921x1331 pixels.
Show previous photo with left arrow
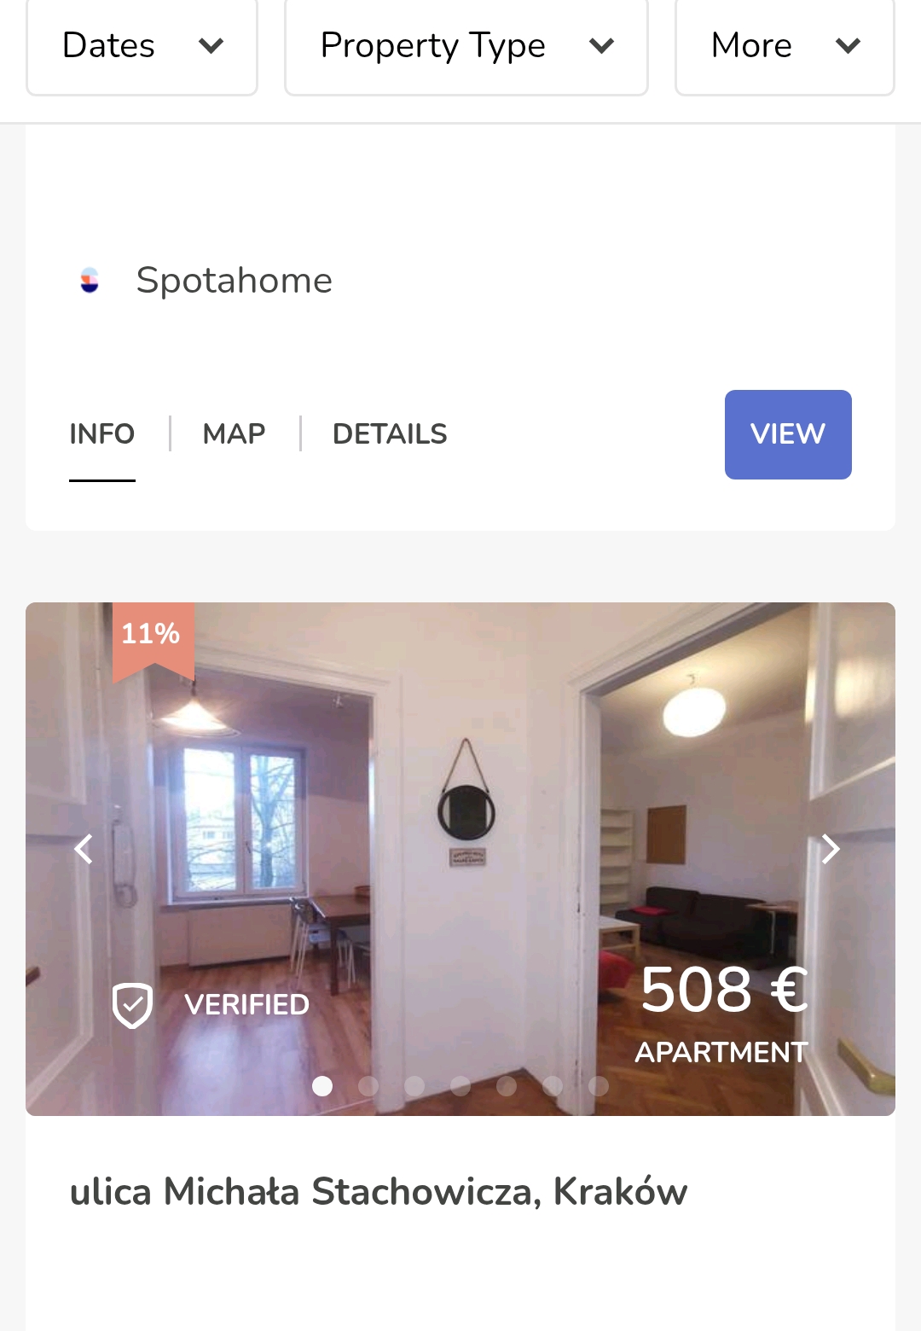click(x=84, y=849)
